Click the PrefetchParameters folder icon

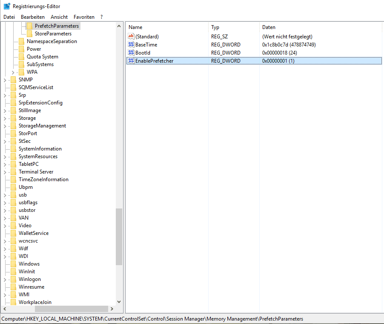pos(30,26)
